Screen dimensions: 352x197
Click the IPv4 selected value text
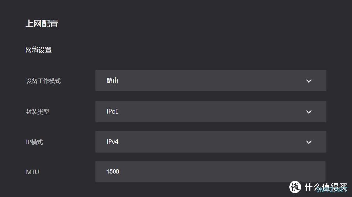point(112,142)
